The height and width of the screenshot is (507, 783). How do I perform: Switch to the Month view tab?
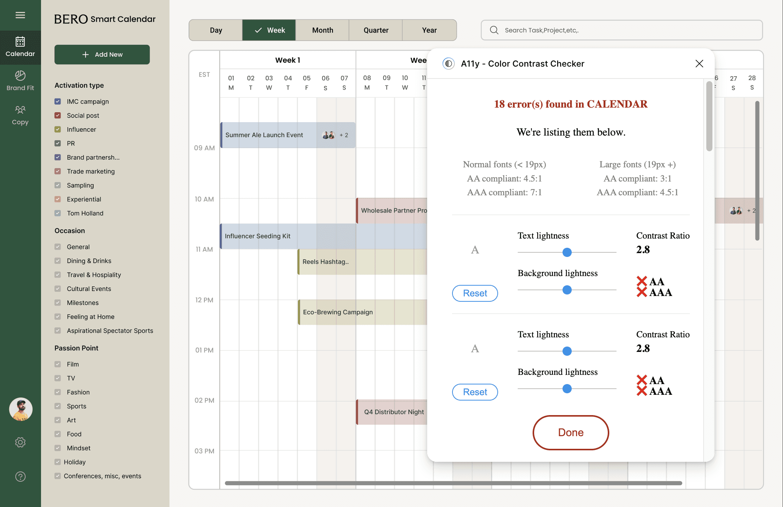322,30
